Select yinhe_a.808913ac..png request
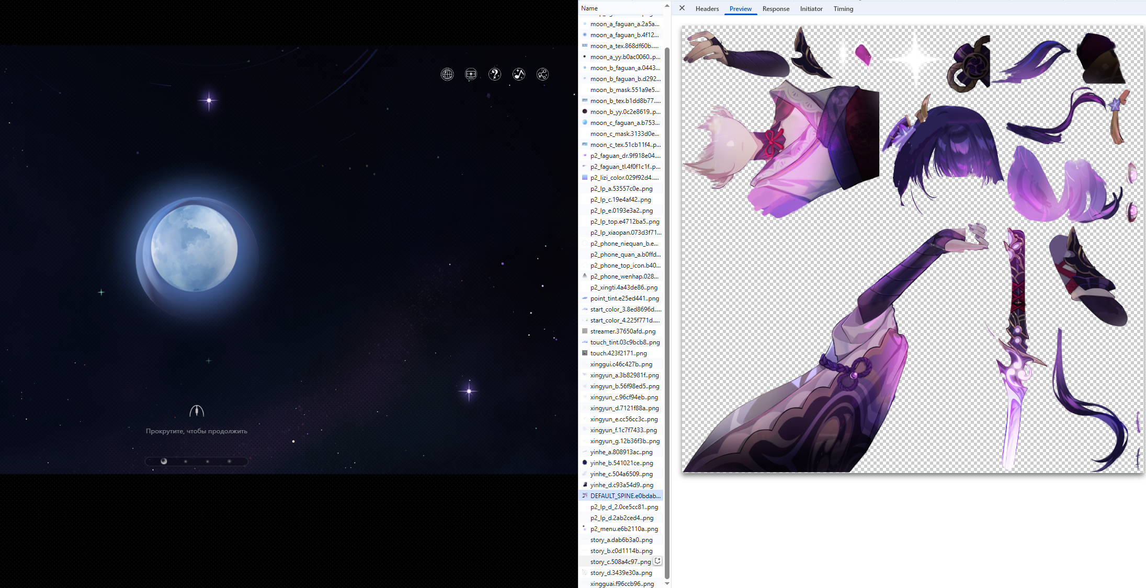 [621, 452]
